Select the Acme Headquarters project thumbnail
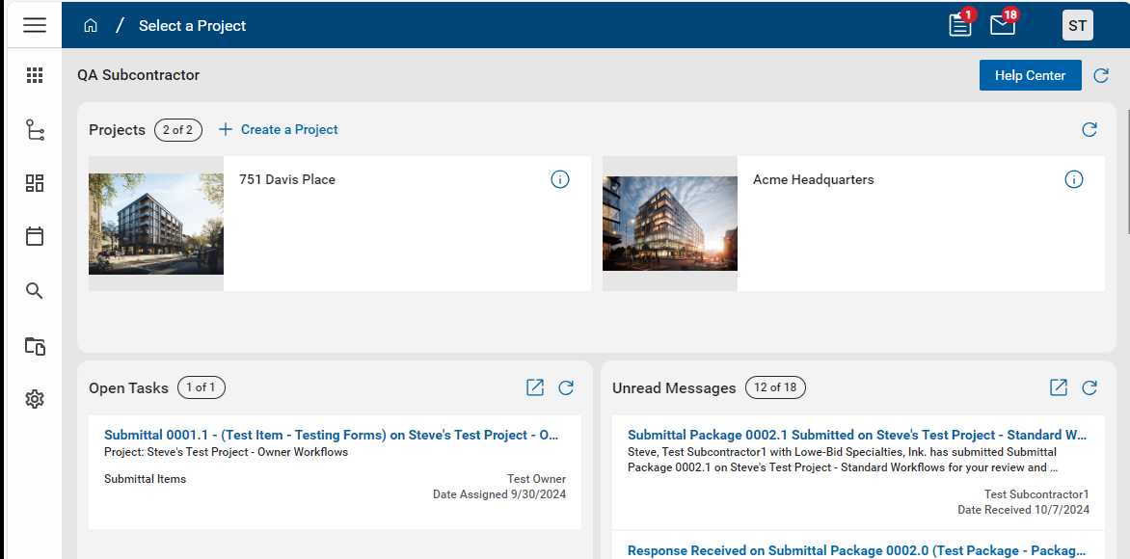The image size is (1130, 559). (670, 224)
